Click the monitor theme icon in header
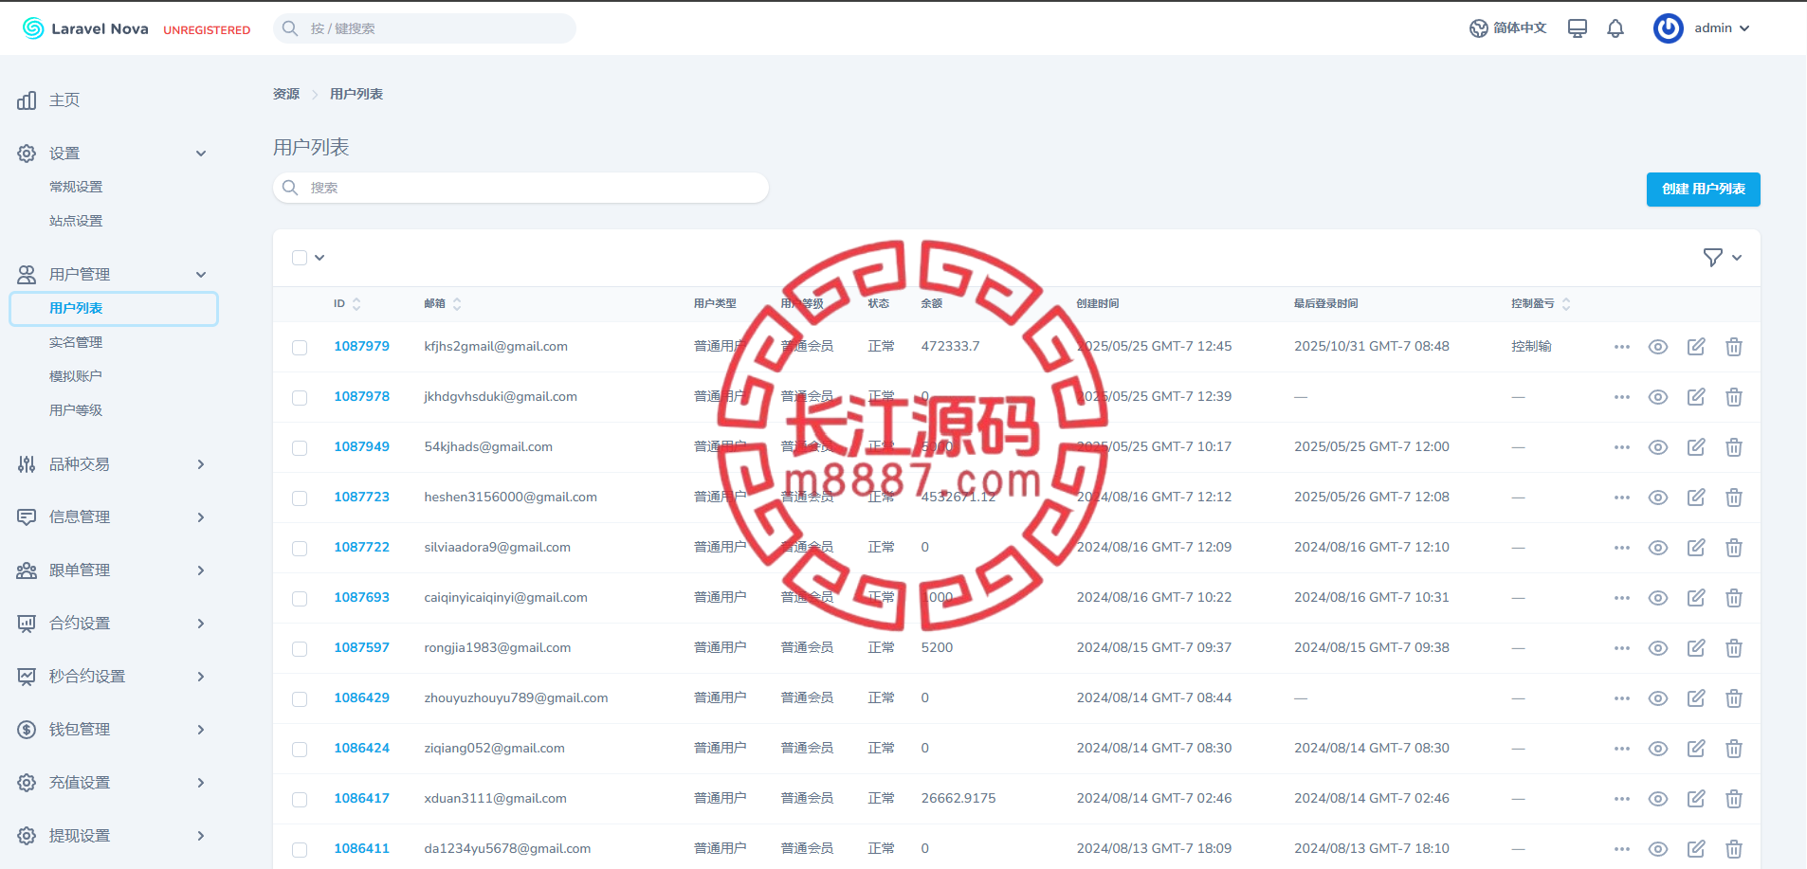 pyautogui.click(x=1578, y=28)
